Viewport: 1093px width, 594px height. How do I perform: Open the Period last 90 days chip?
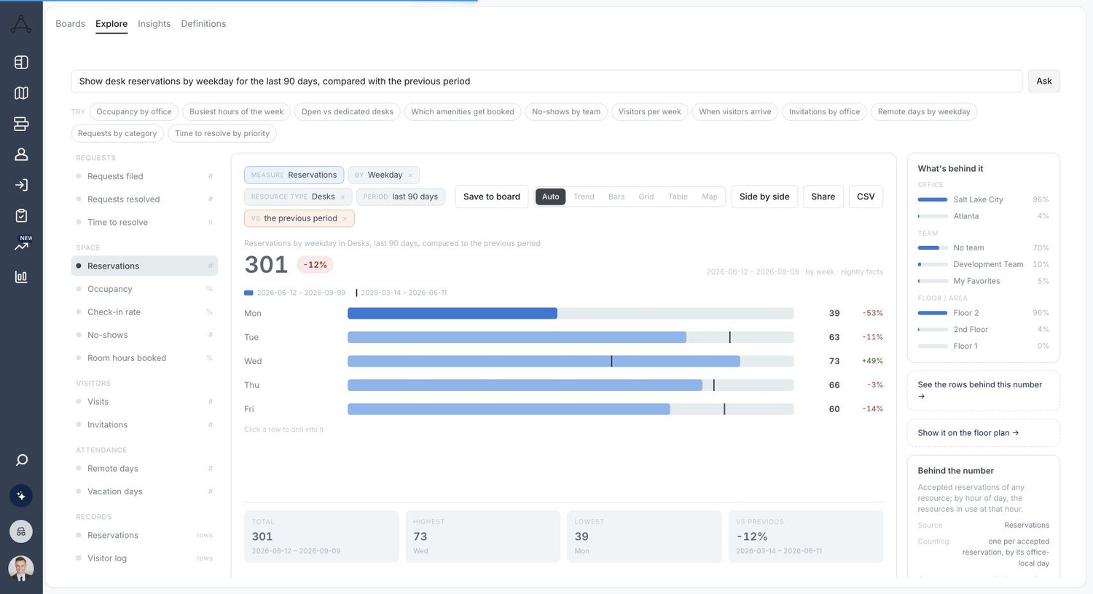point(401,197)
